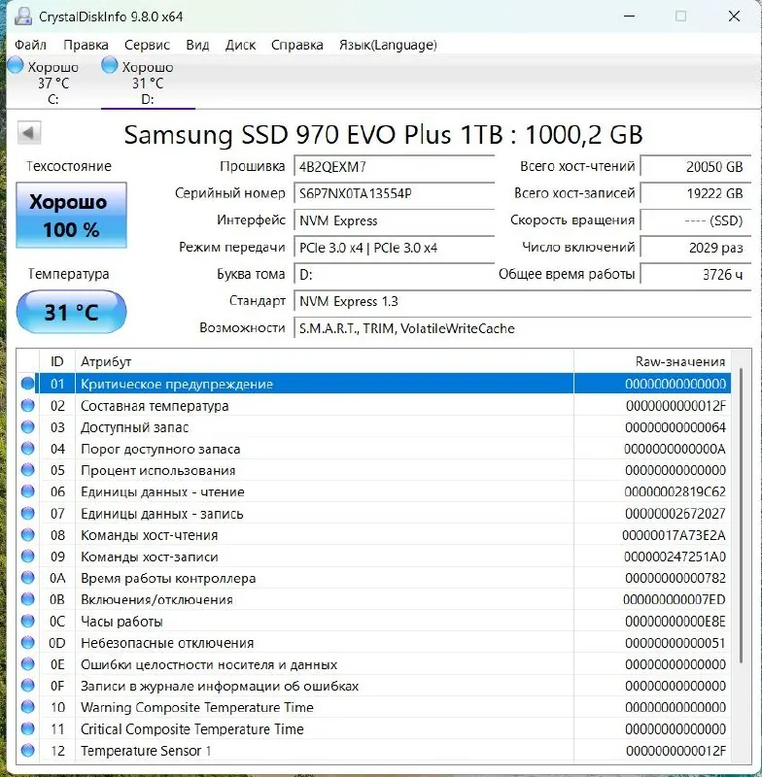Click the Samsung SSD 970 EVO Plus title
762x777 pixels.
tap(383, 134)
